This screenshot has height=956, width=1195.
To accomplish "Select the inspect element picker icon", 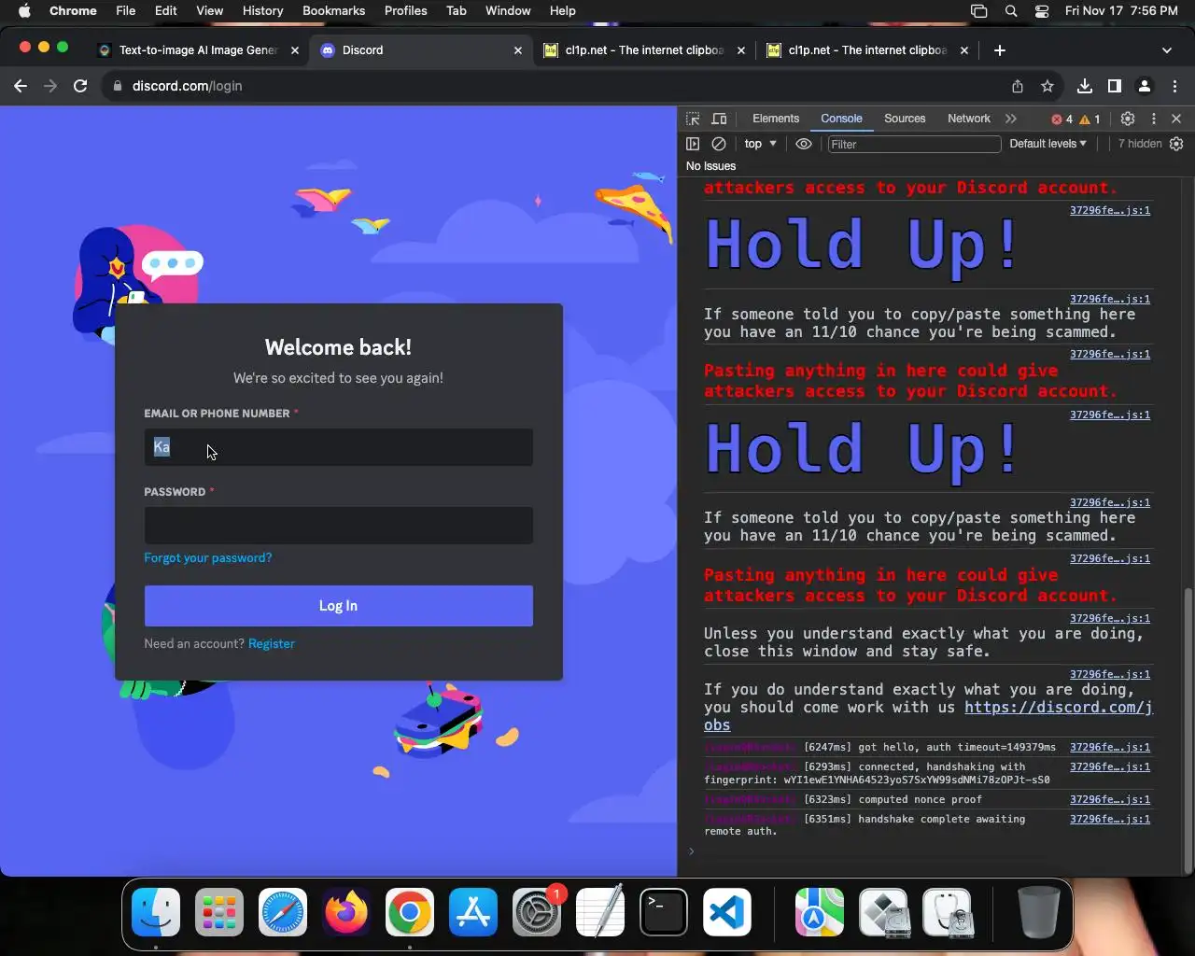I will (693, 119).
